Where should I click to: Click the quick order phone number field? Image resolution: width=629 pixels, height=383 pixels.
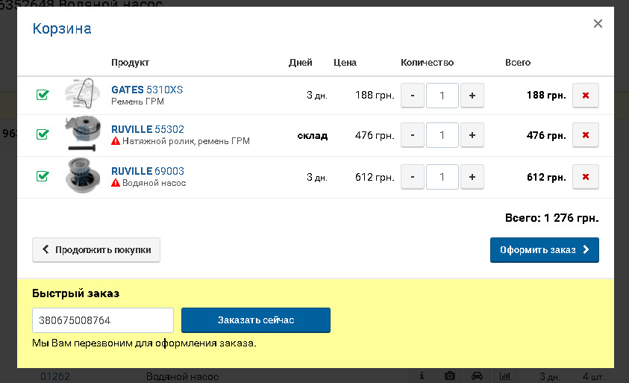[103, 320]
